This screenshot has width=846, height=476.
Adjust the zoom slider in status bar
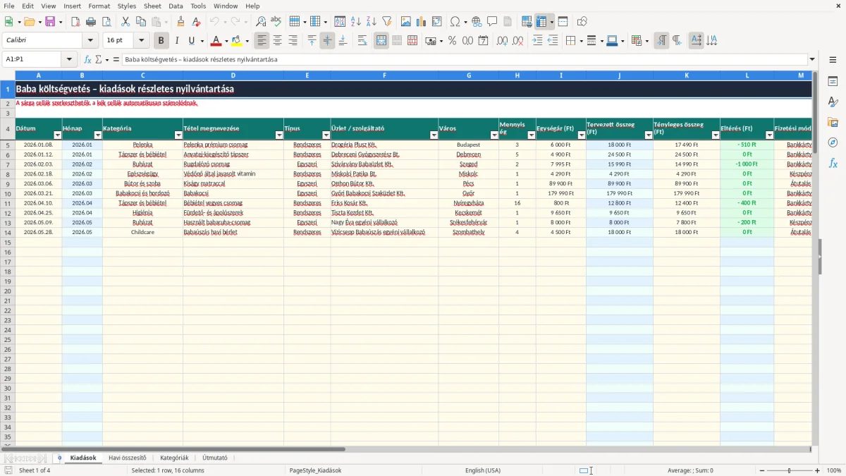[790, 470]
